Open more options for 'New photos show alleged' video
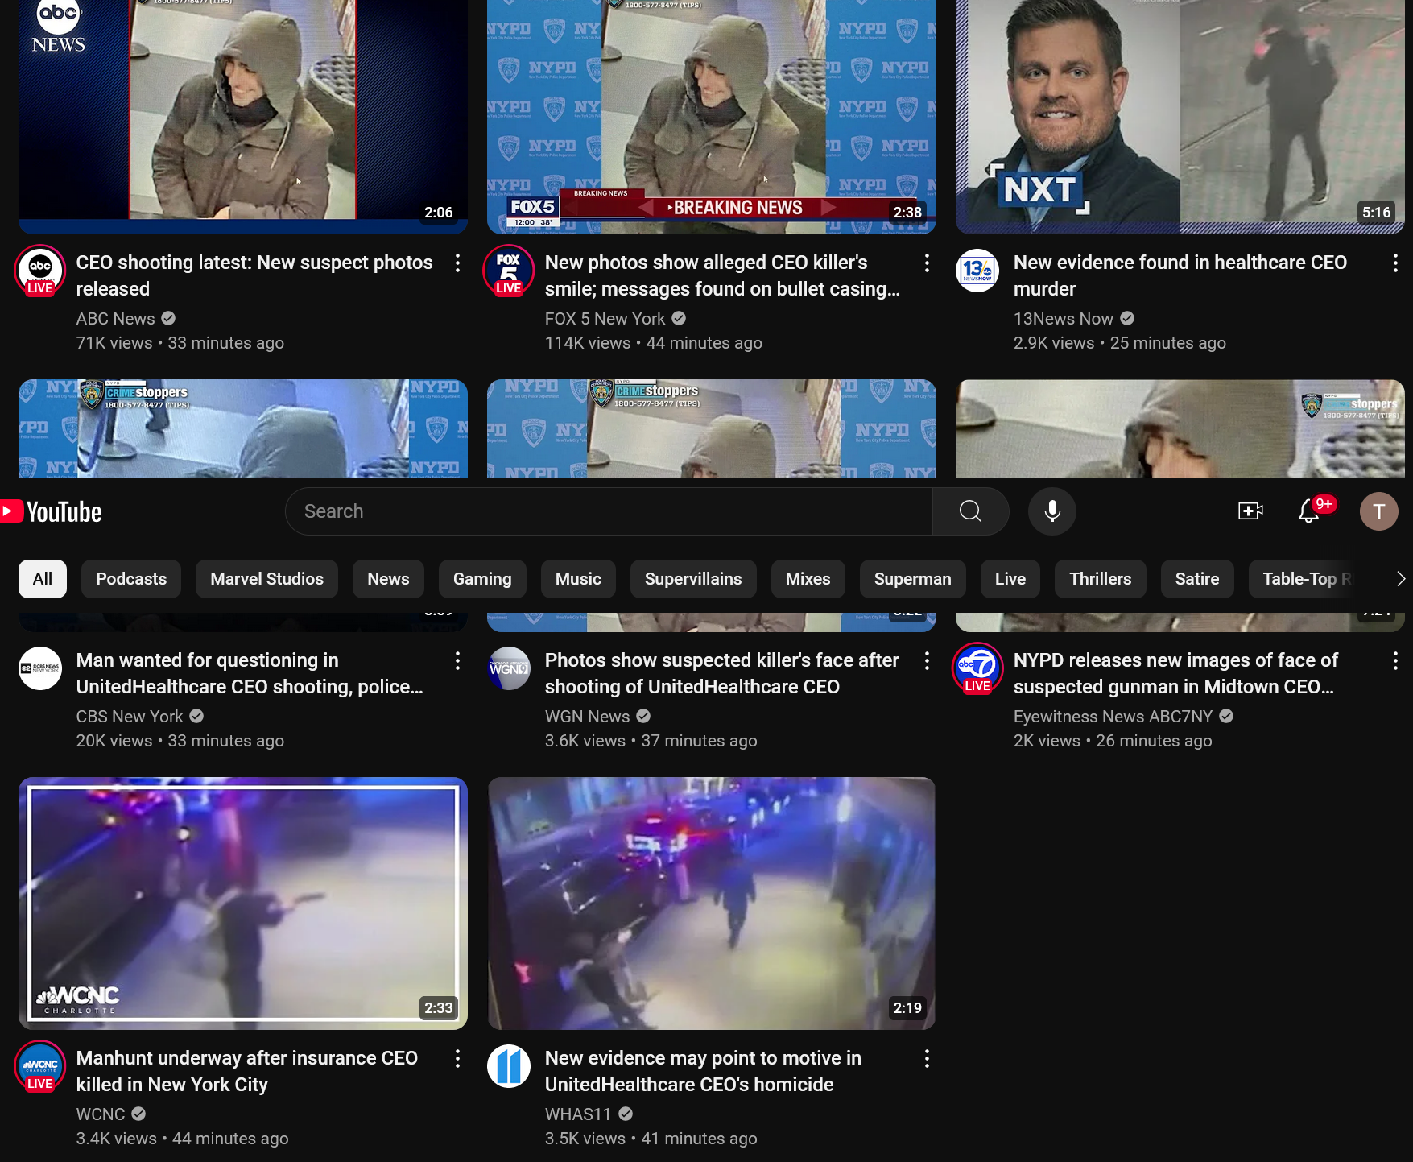The image size is (1413, 1162). 927,263
